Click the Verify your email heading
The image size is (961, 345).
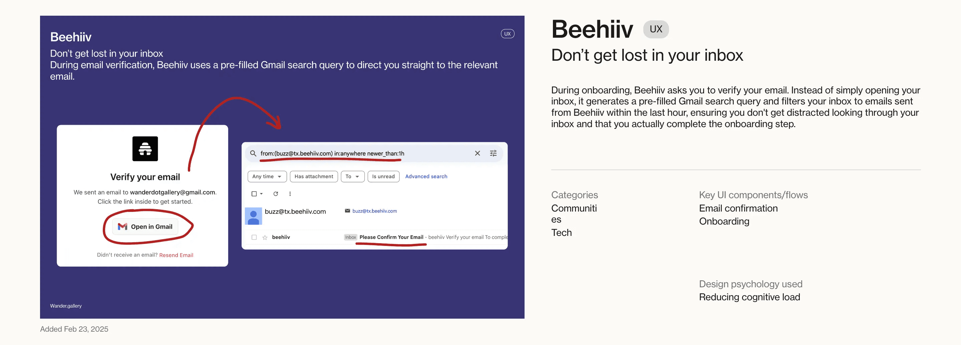[145, 177]
